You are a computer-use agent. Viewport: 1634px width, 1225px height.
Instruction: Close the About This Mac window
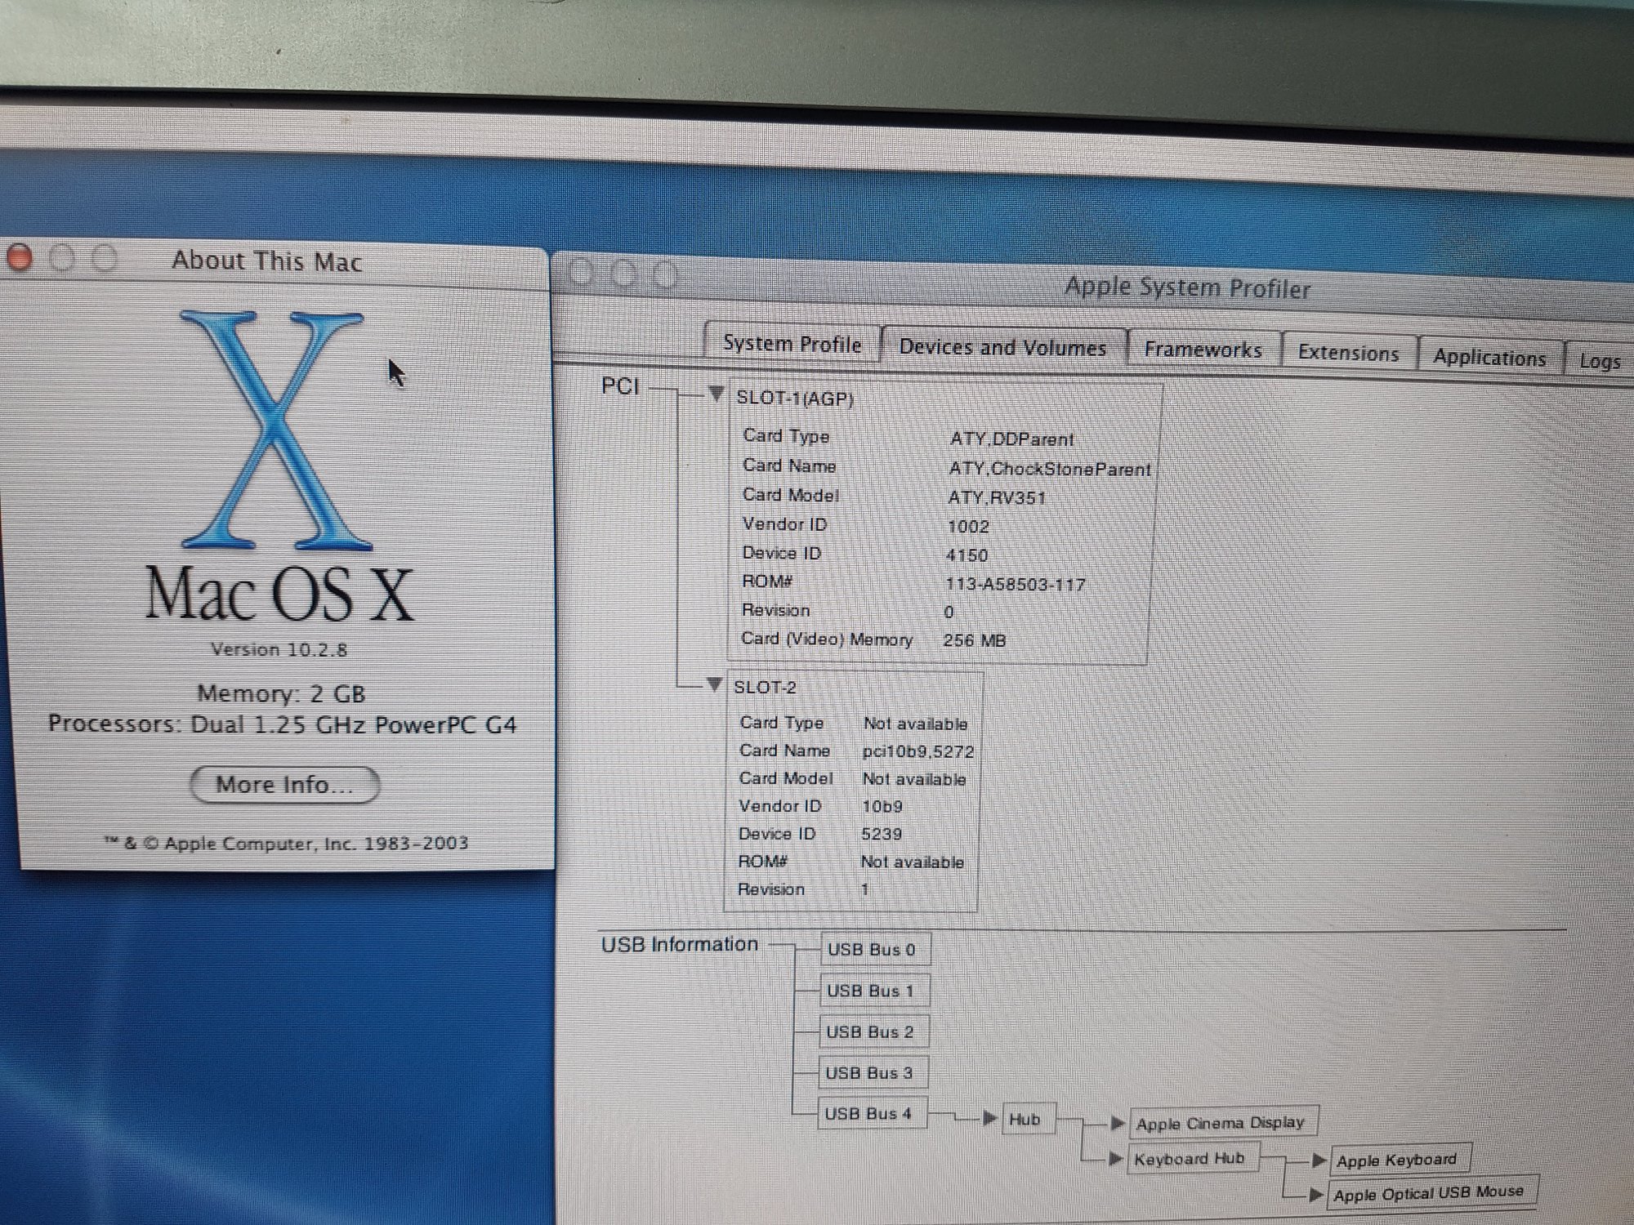(19, 257)
